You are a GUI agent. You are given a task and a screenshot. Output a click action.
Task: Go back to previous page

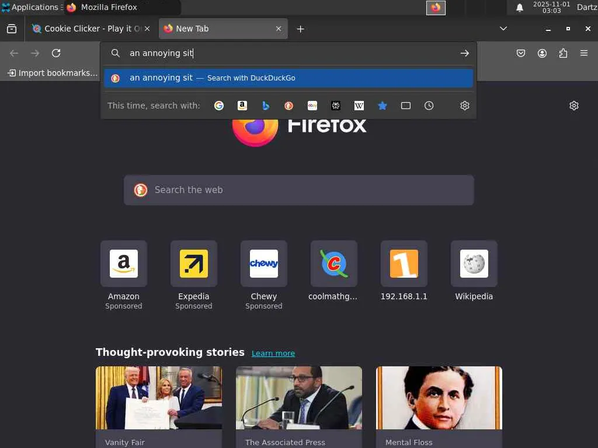pyautogui.click(x=14, y=53)
